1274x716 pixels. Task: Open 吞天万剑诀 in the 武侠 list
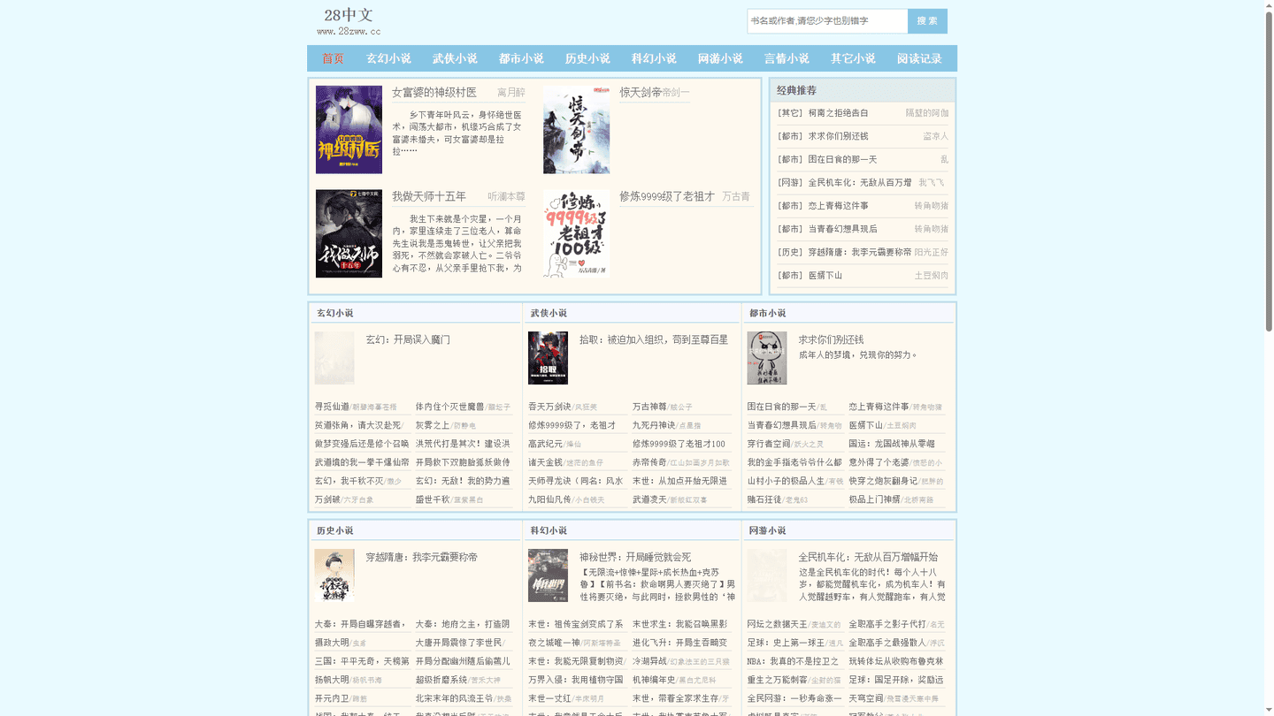pos(549,407)
